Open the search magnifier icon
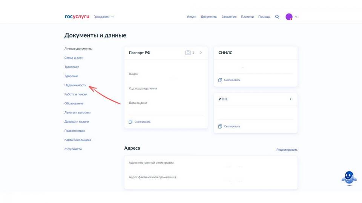 277,17
